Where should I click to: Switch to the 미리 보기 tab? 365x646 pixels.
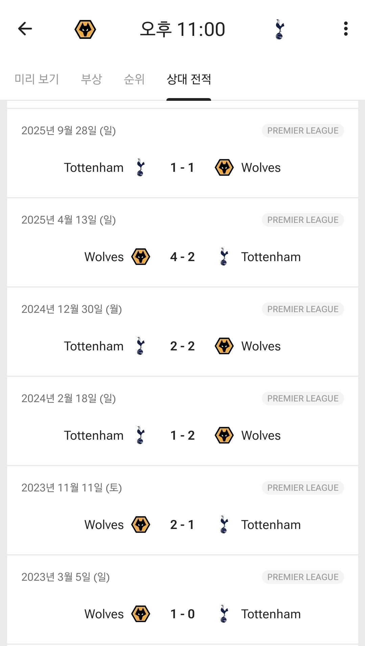coord(37,79)
